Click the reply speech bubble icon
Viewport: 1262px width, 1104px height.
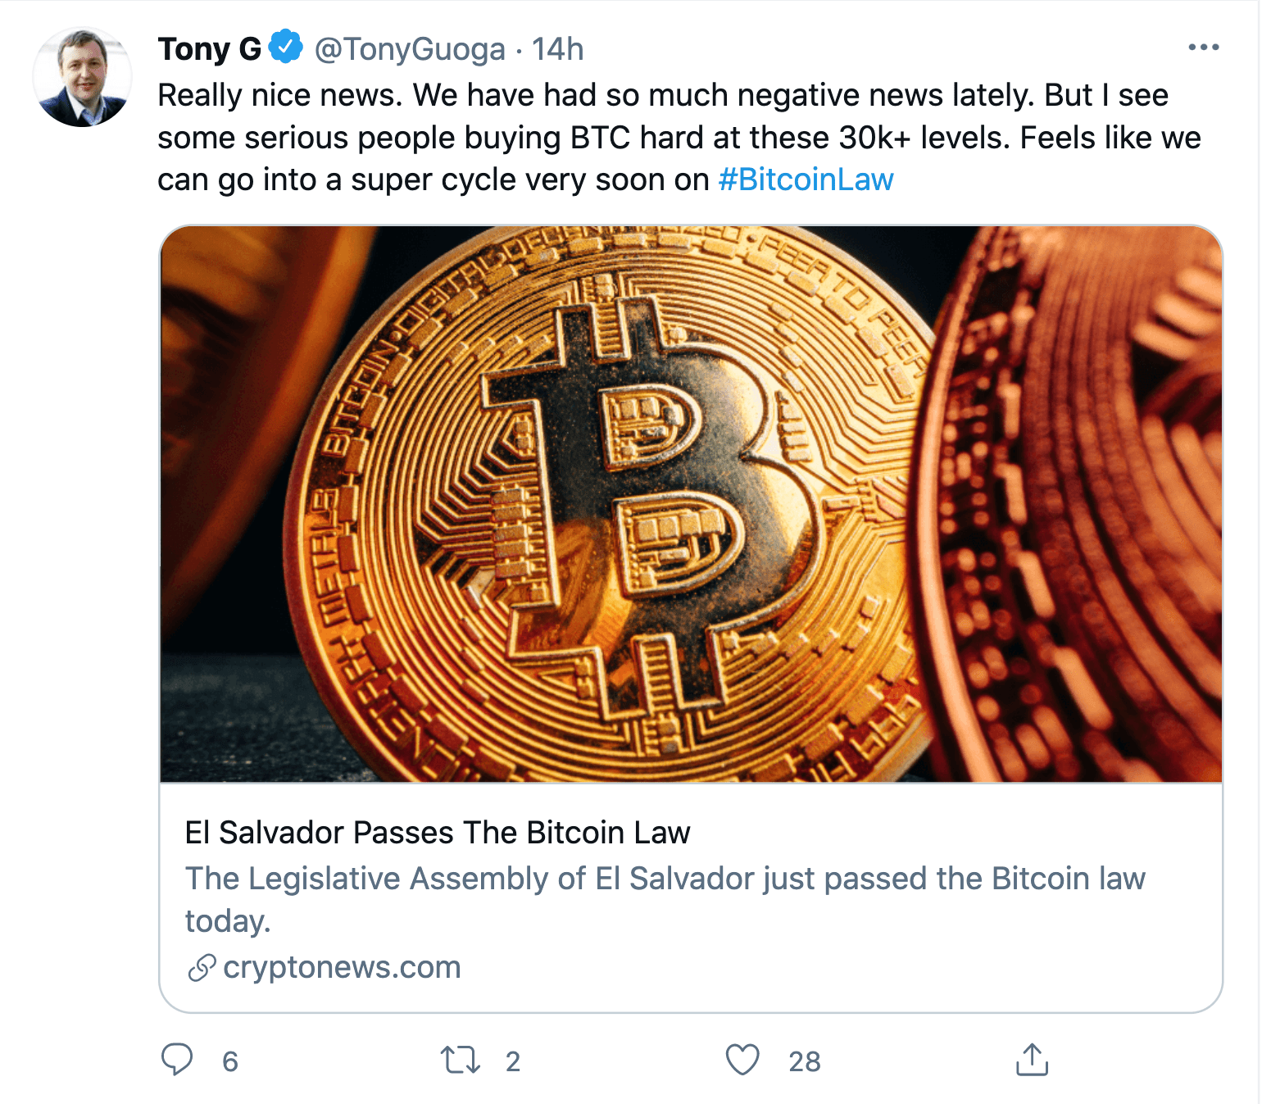click(x=177, y=1059)
